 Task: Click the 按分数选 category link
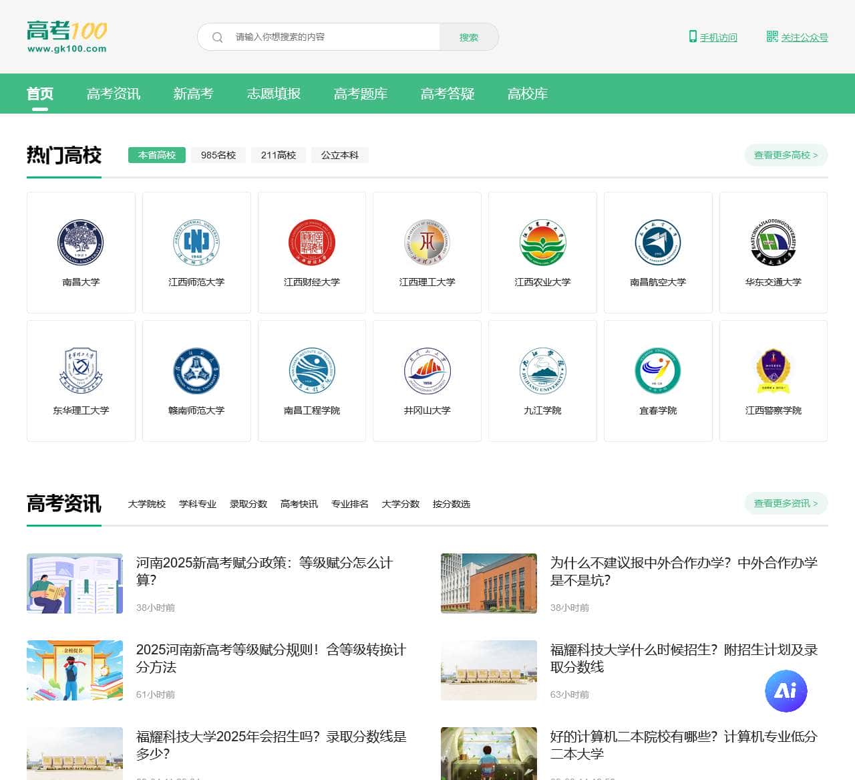pos(452,504)
